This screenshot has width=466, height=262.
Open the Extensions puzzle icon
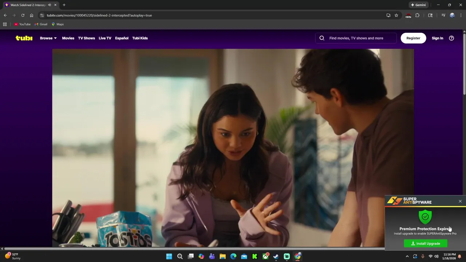click(417, 15)
